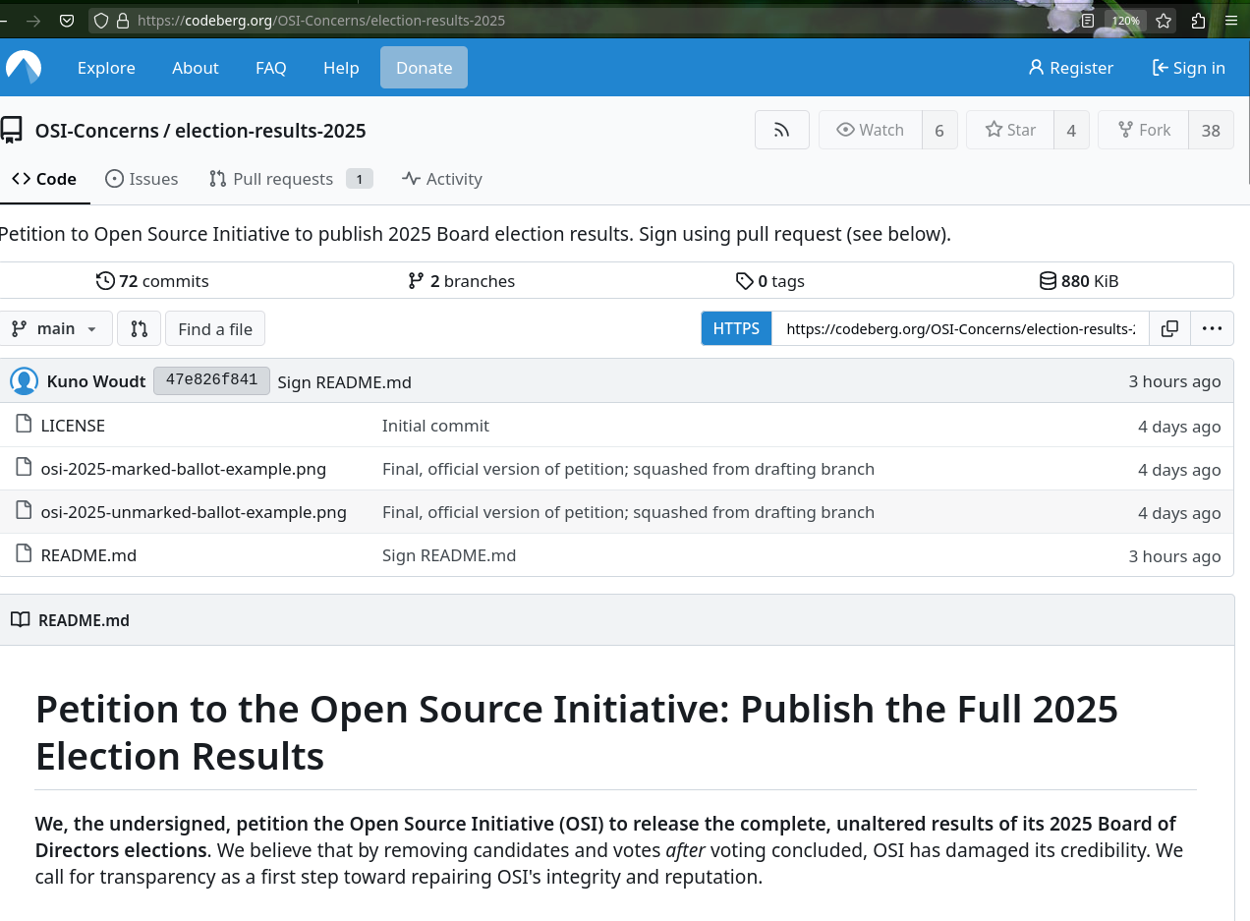Image resolution: width=1250 pixels, height=921 pixels.
Task: Open the unmarked-ballot row's commit message link
Action: 628,512
